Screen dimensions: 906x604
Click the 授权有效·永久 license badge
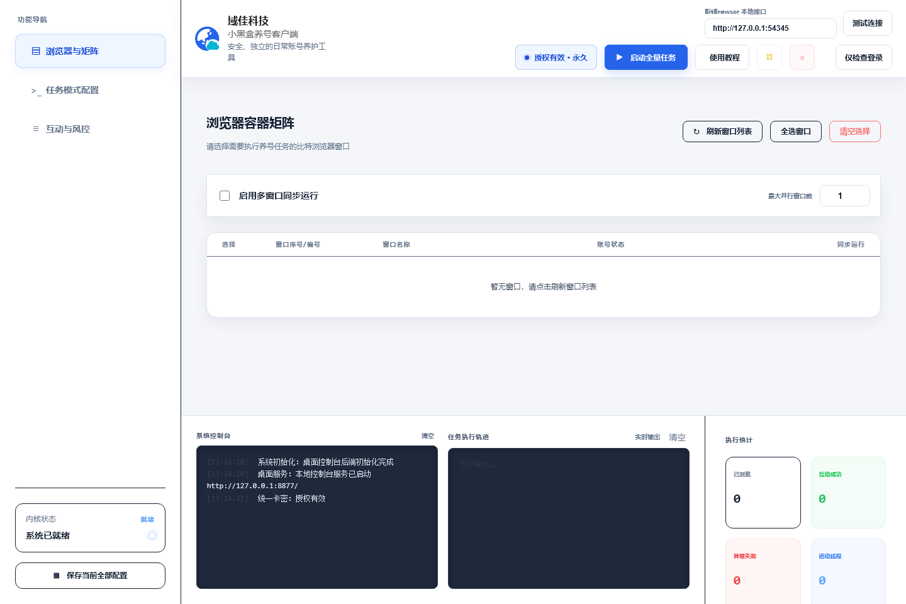(556, 57)
